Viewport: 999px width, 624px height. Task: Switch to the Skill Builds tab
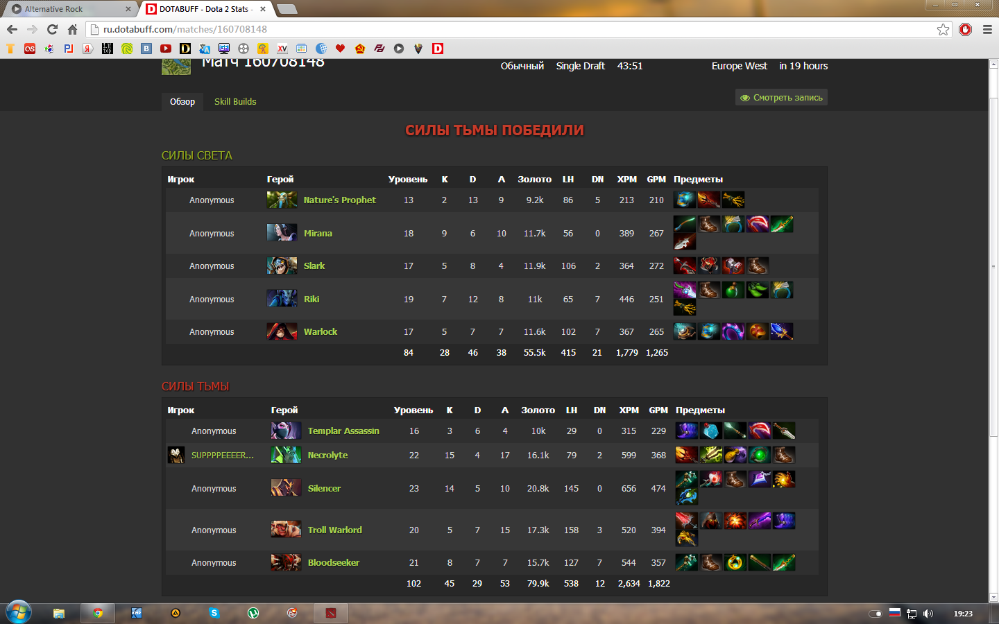point(235,102)
